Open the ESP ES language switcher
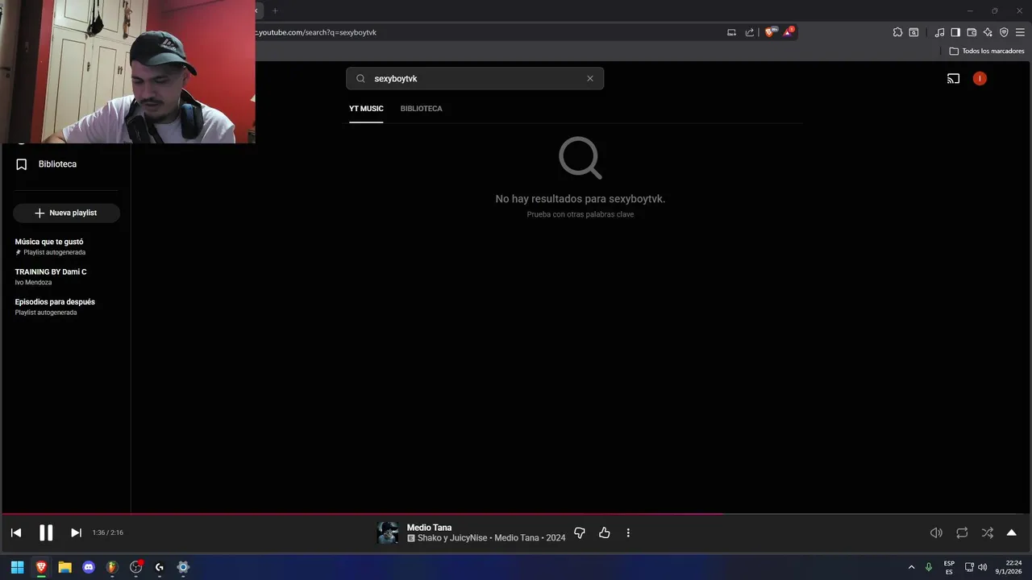The image size is (1032, 580). click(949, 567)
